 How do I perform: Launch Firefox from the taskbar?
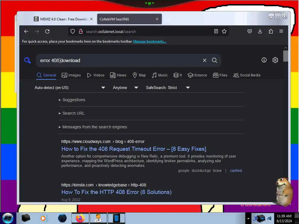pos(80,218)
